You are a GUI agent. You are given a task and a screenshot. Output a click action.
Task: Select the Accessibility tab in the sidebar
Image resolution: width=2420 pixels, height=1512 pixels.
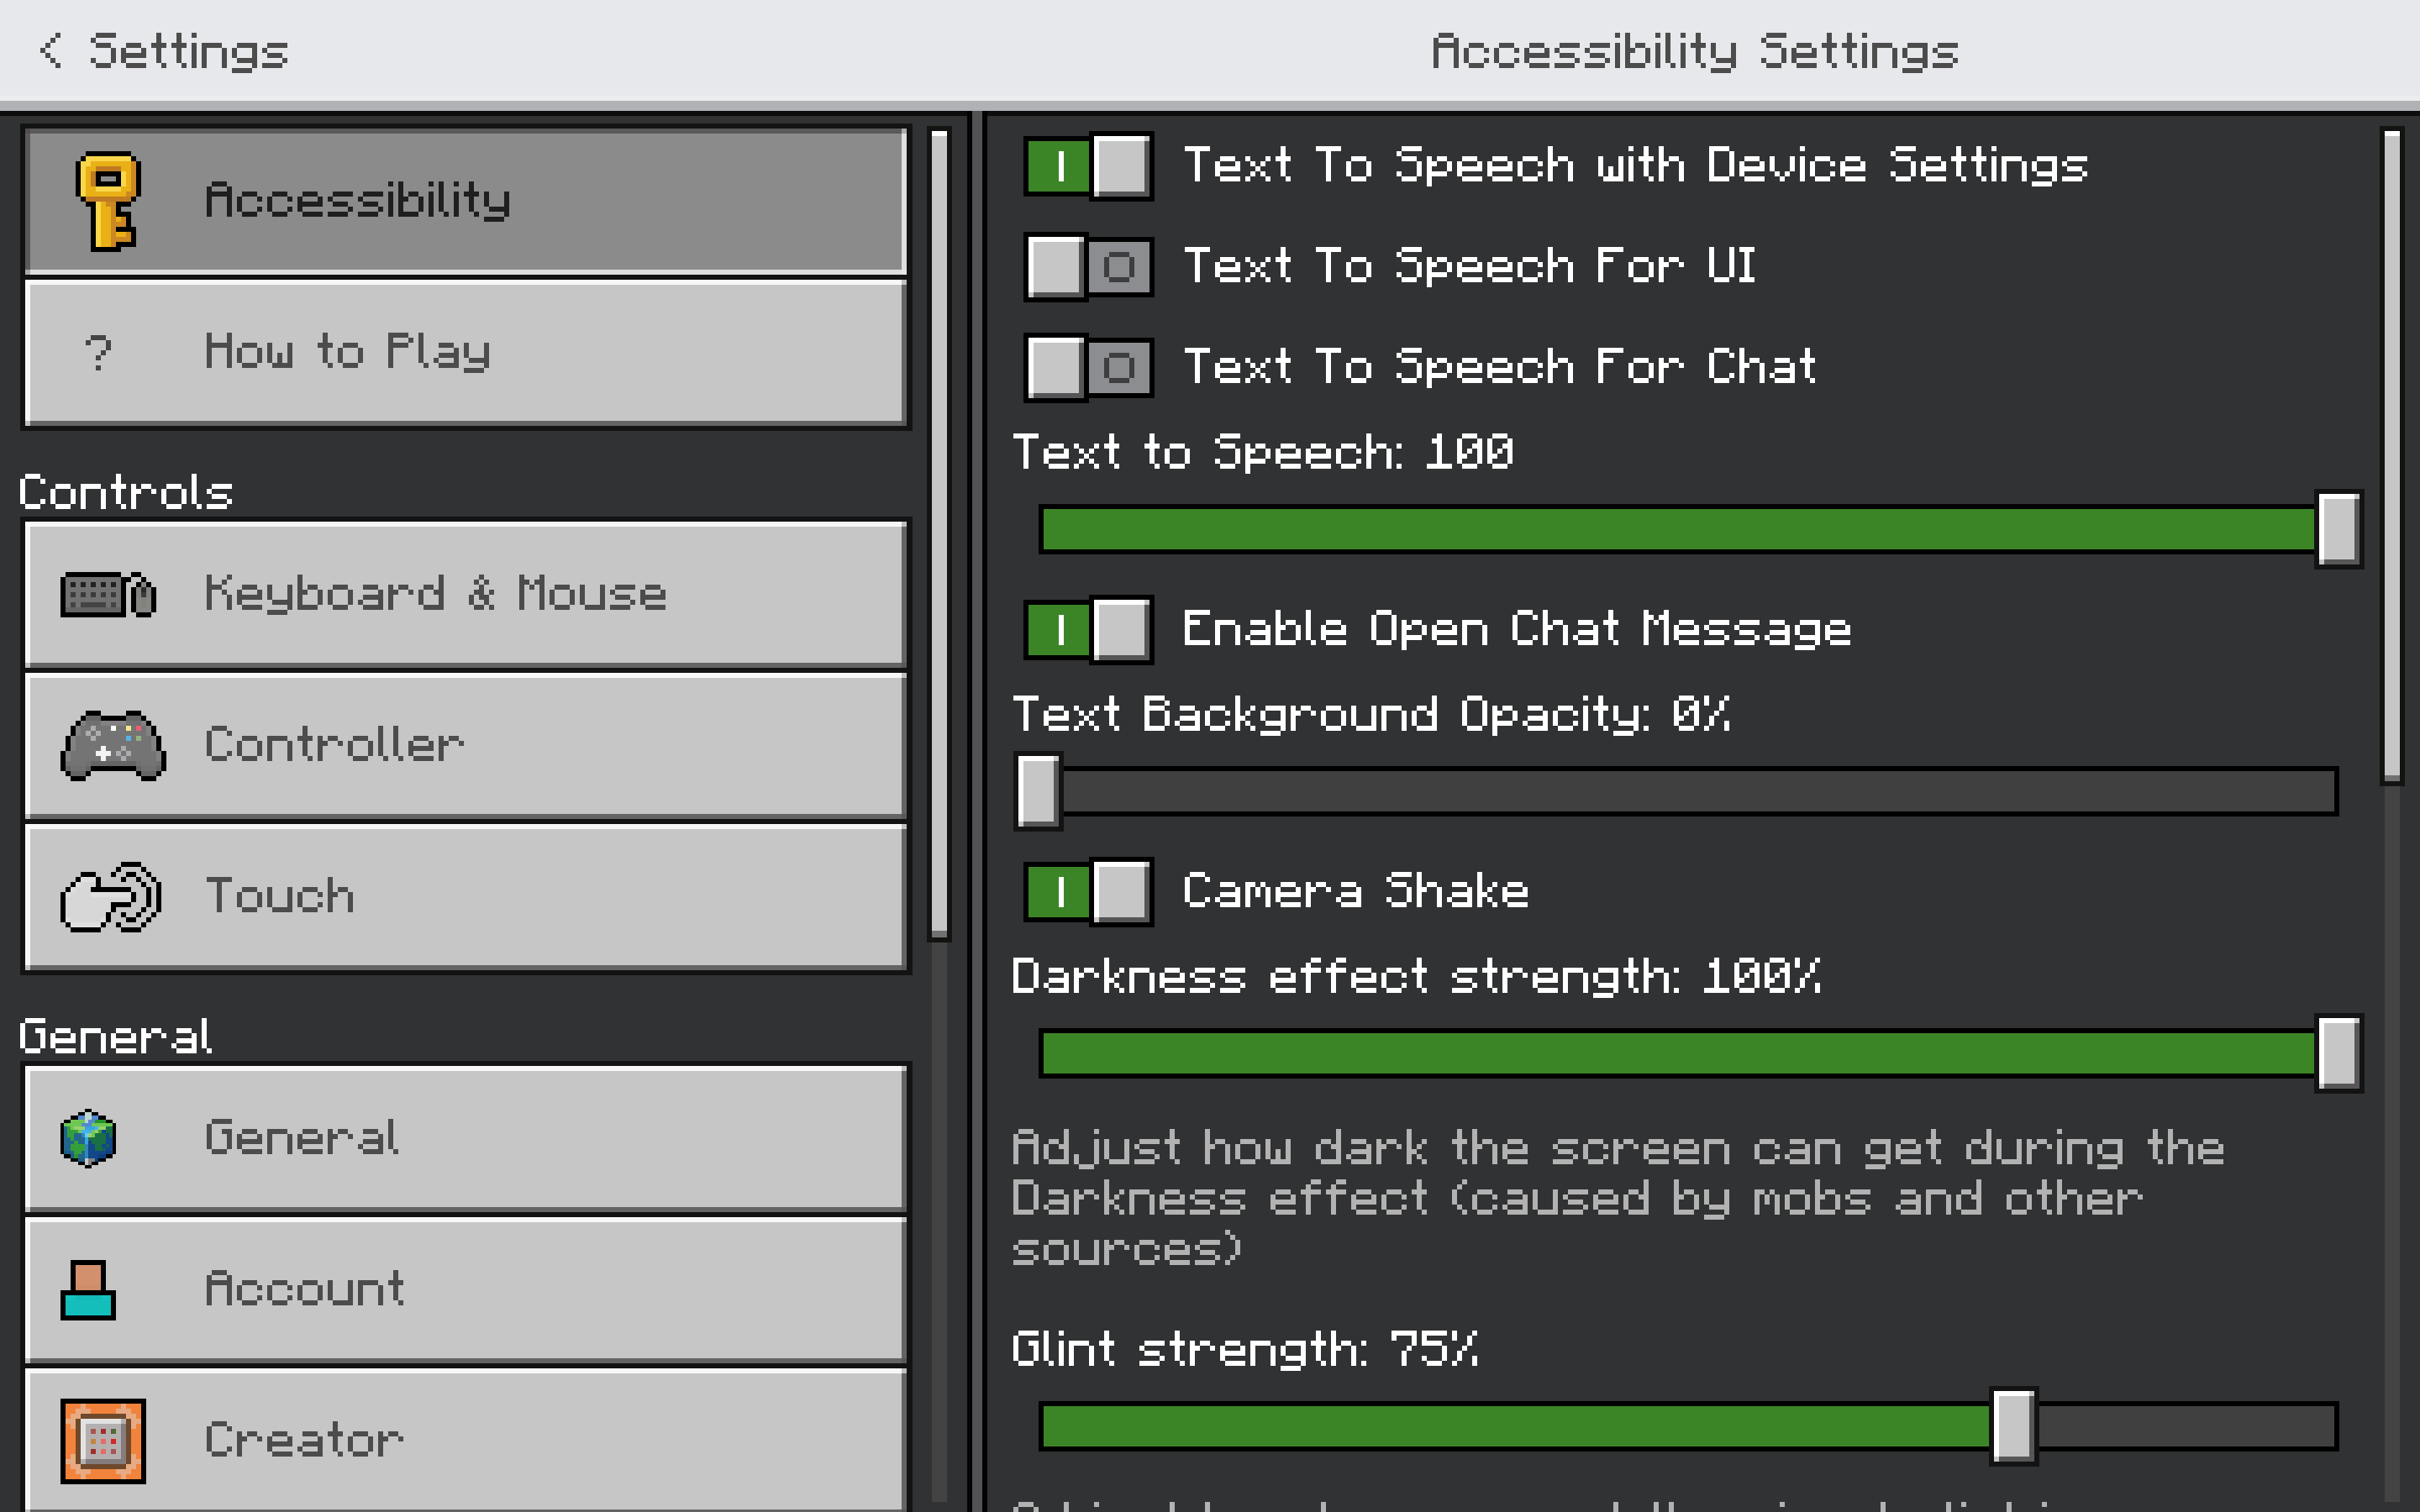click(465, 198)
